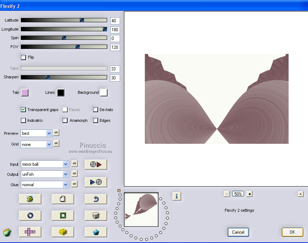Open the Tab color swatch

[25, 92]
